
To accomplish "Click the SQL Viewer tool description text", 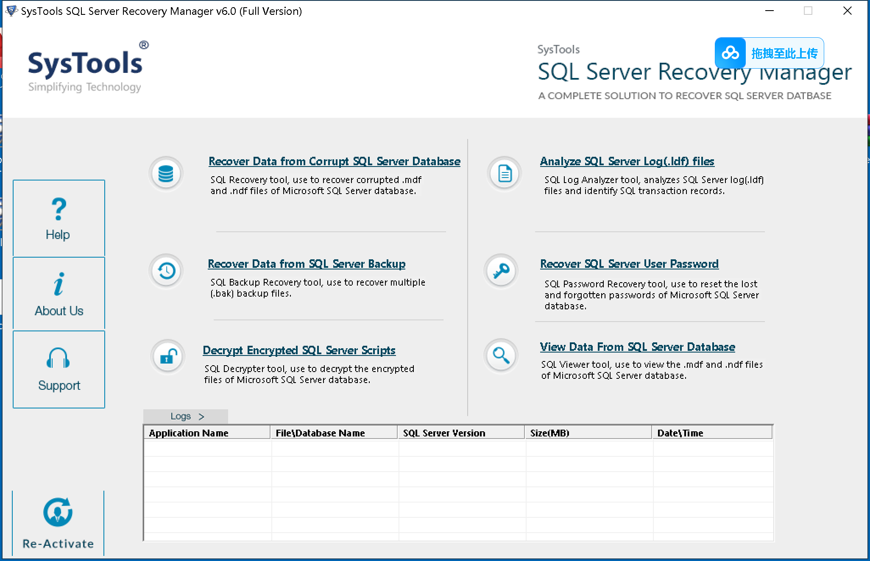I will 652,370.
